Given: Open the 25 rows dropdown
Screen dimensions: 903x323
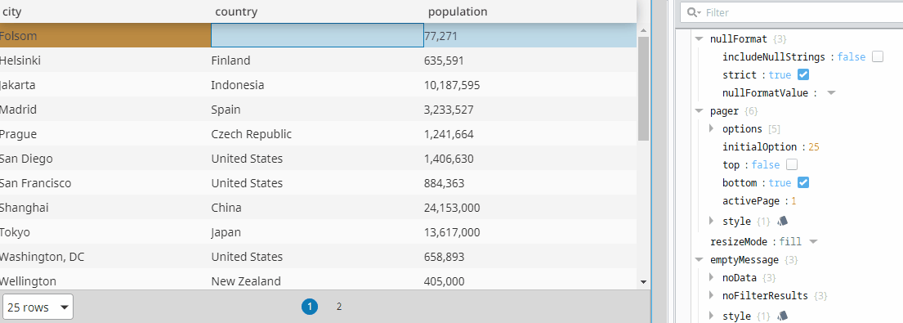Looking at the screenshot, I should [38, 307].
